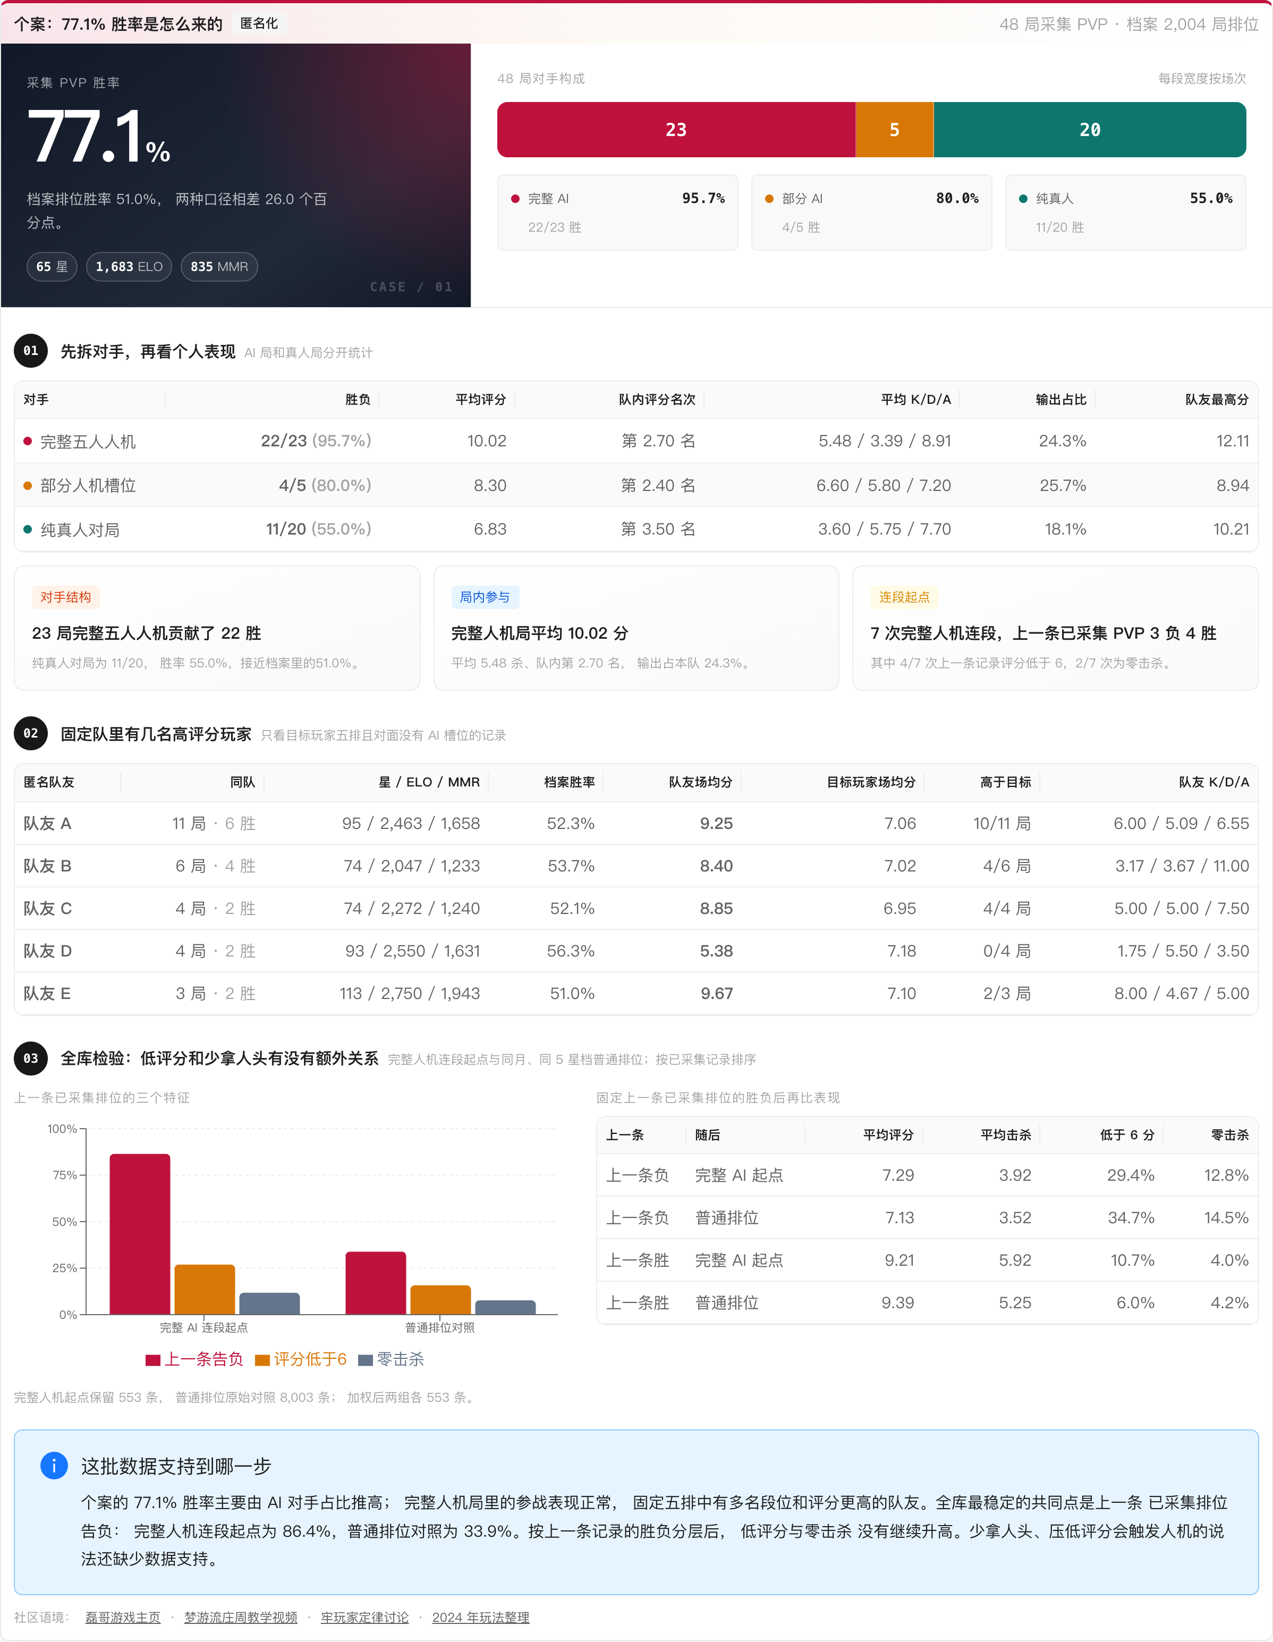The height and width of the screenshot is (1642, 1273).
Task: Click orange bar in 完整 AI 连段起点 group
Action: (205, 1289)
